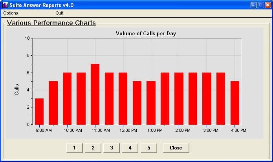The width and height of the screenshot is (273, 162).
Task: Load chart number 5
Action: 148,148
